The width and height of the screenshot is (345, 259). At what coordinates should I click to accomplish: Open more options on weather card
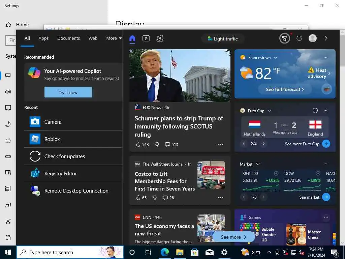click(325, 57)
